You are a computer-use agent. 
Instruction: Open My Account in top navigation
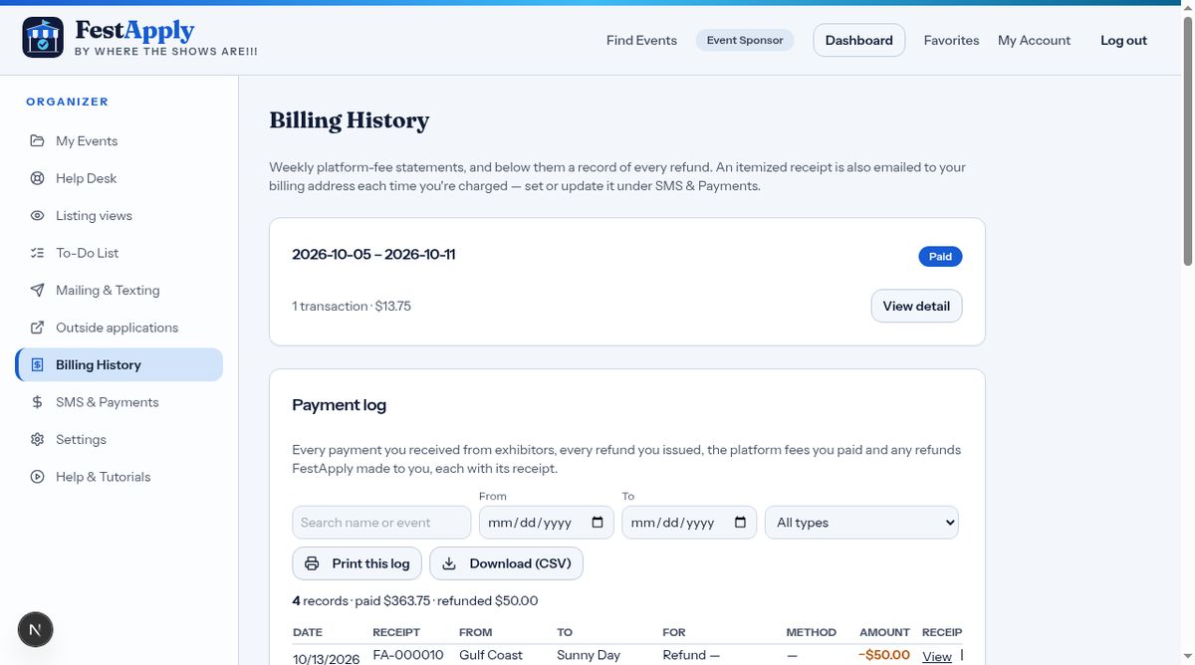tap(1034, 40)
